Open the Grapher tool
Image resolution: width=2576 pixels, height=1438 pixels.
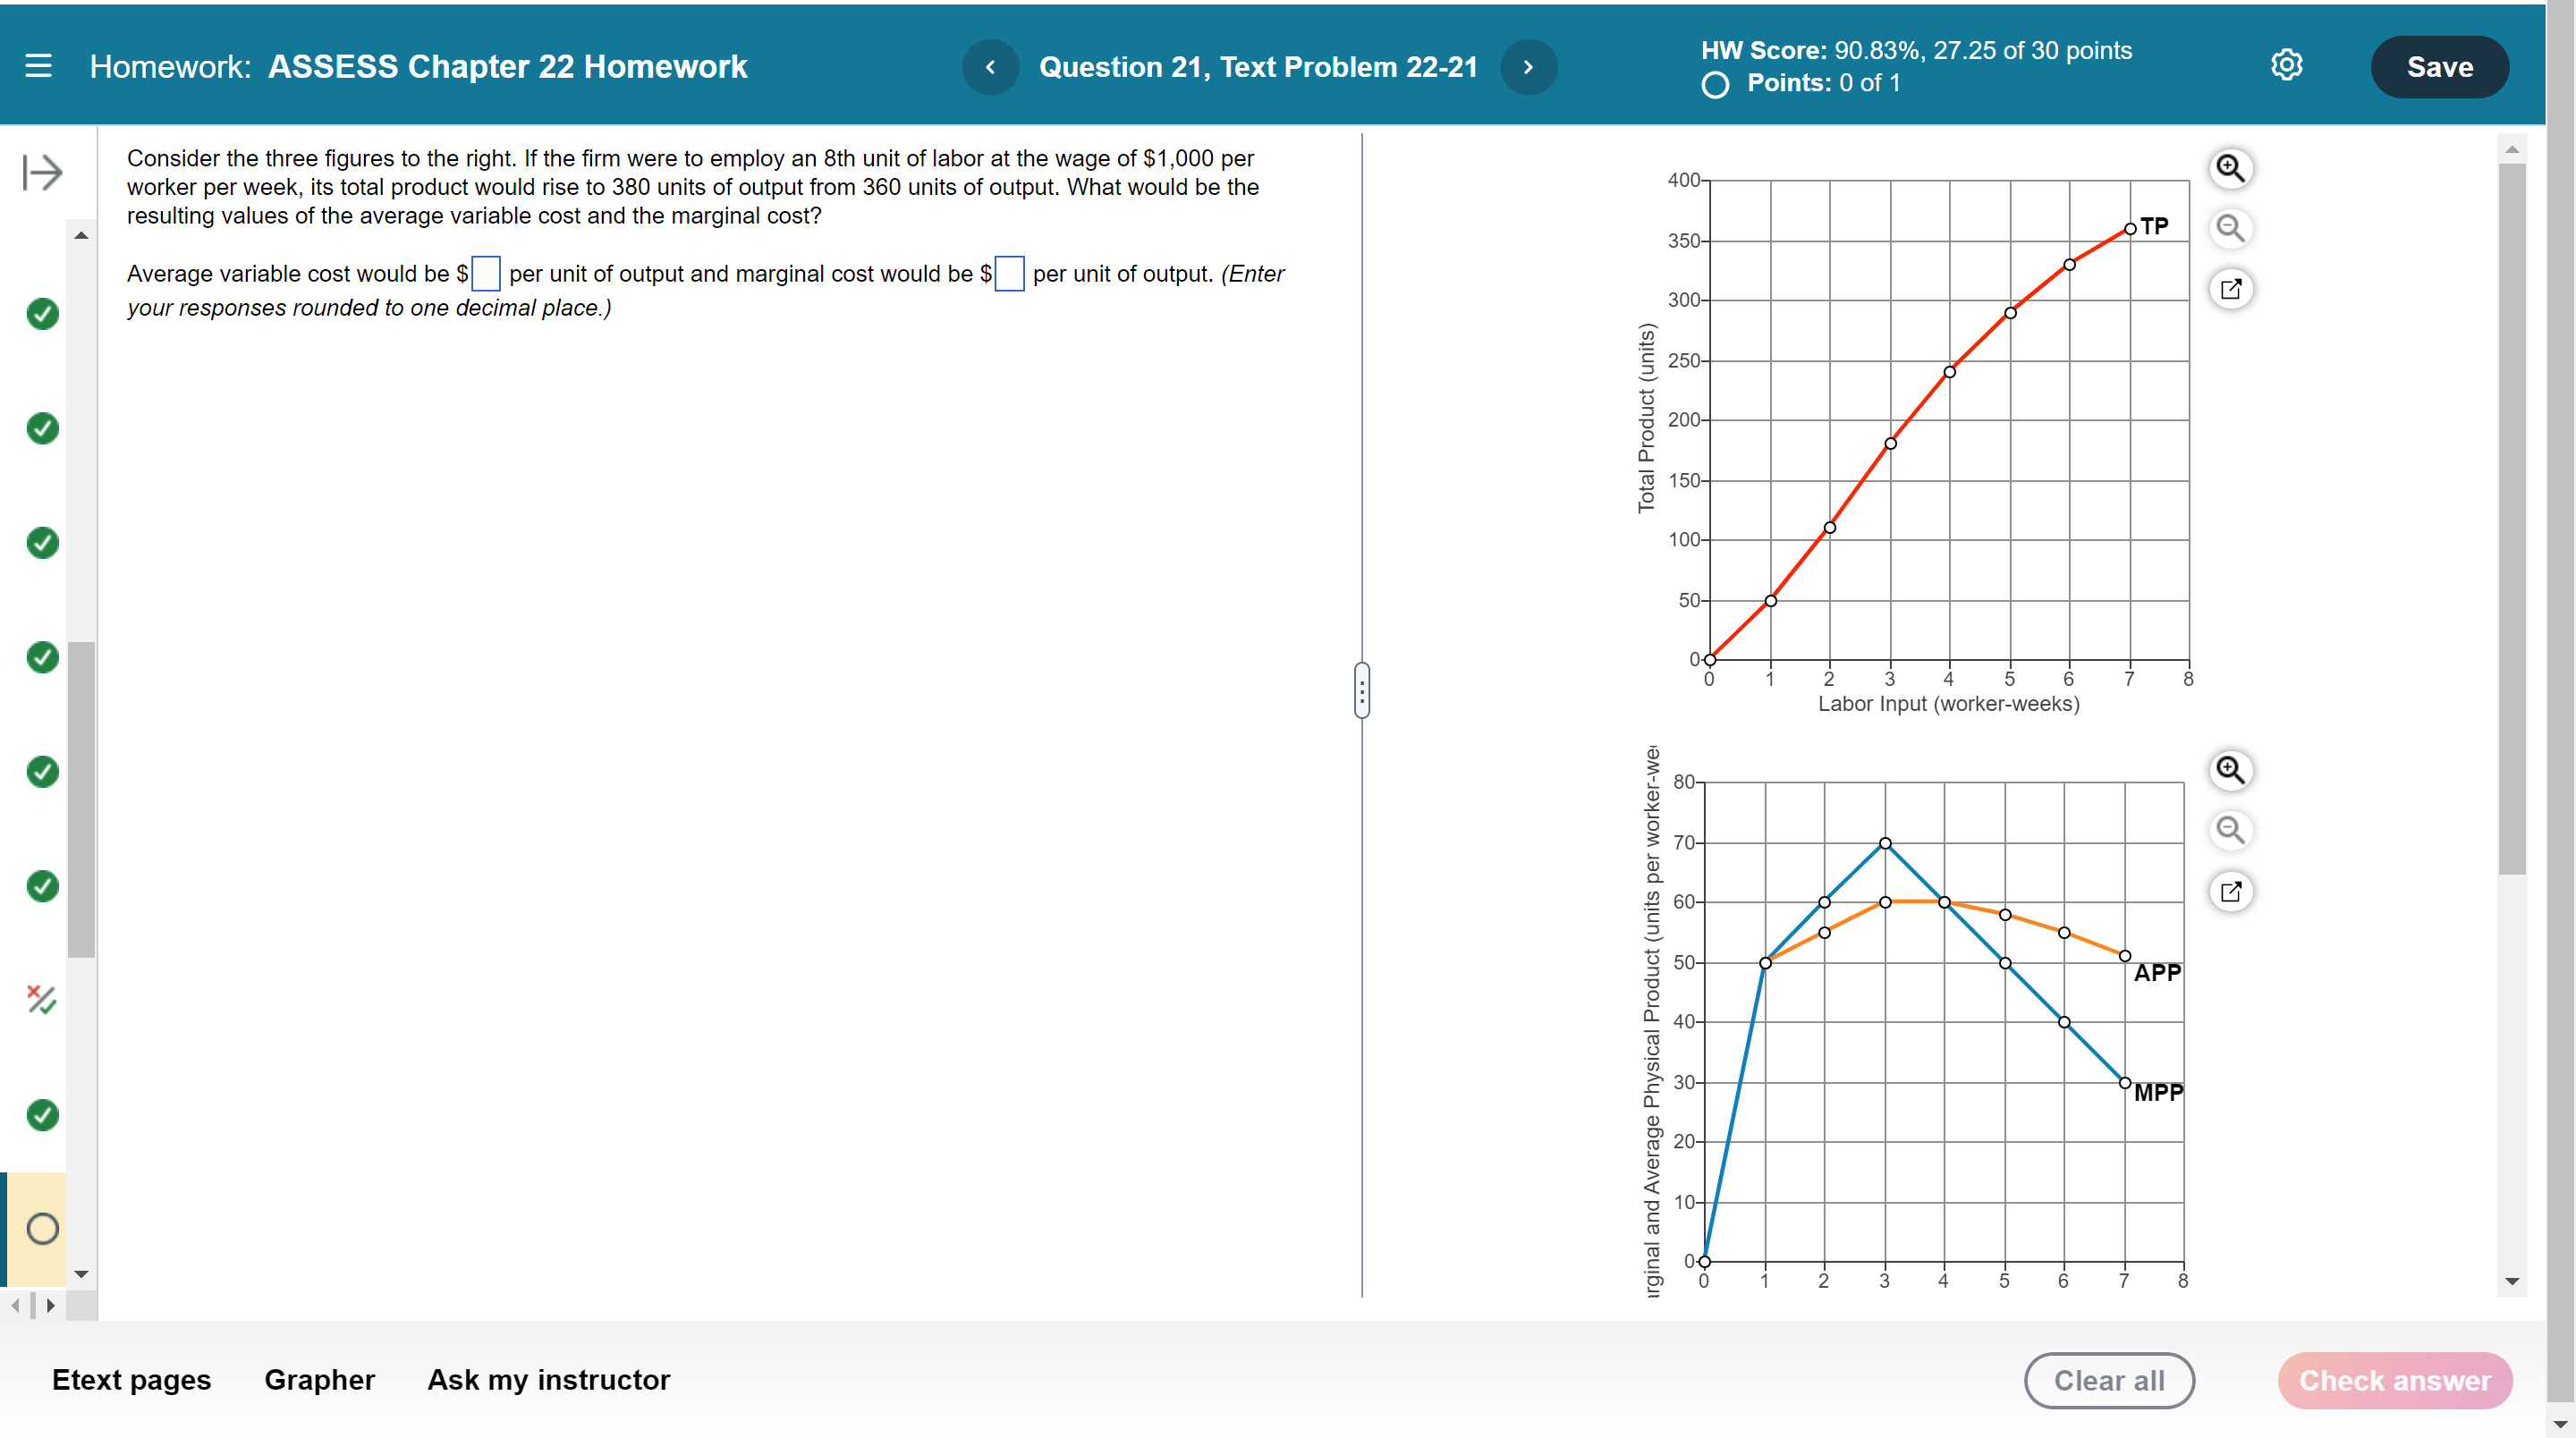[318, 1380]
